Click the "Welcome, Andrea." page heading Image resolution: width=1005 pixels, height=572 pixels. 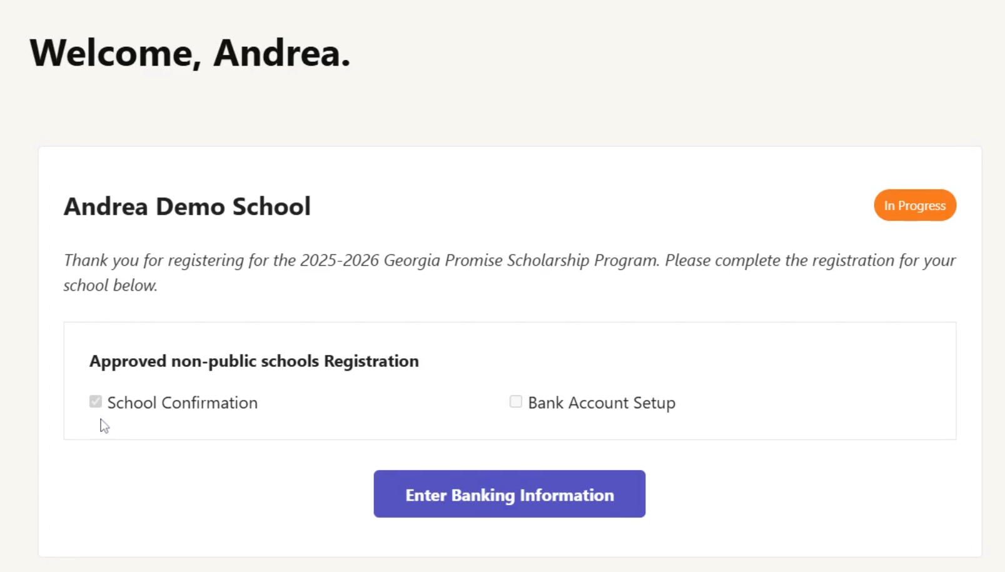[x=190, y=53]
